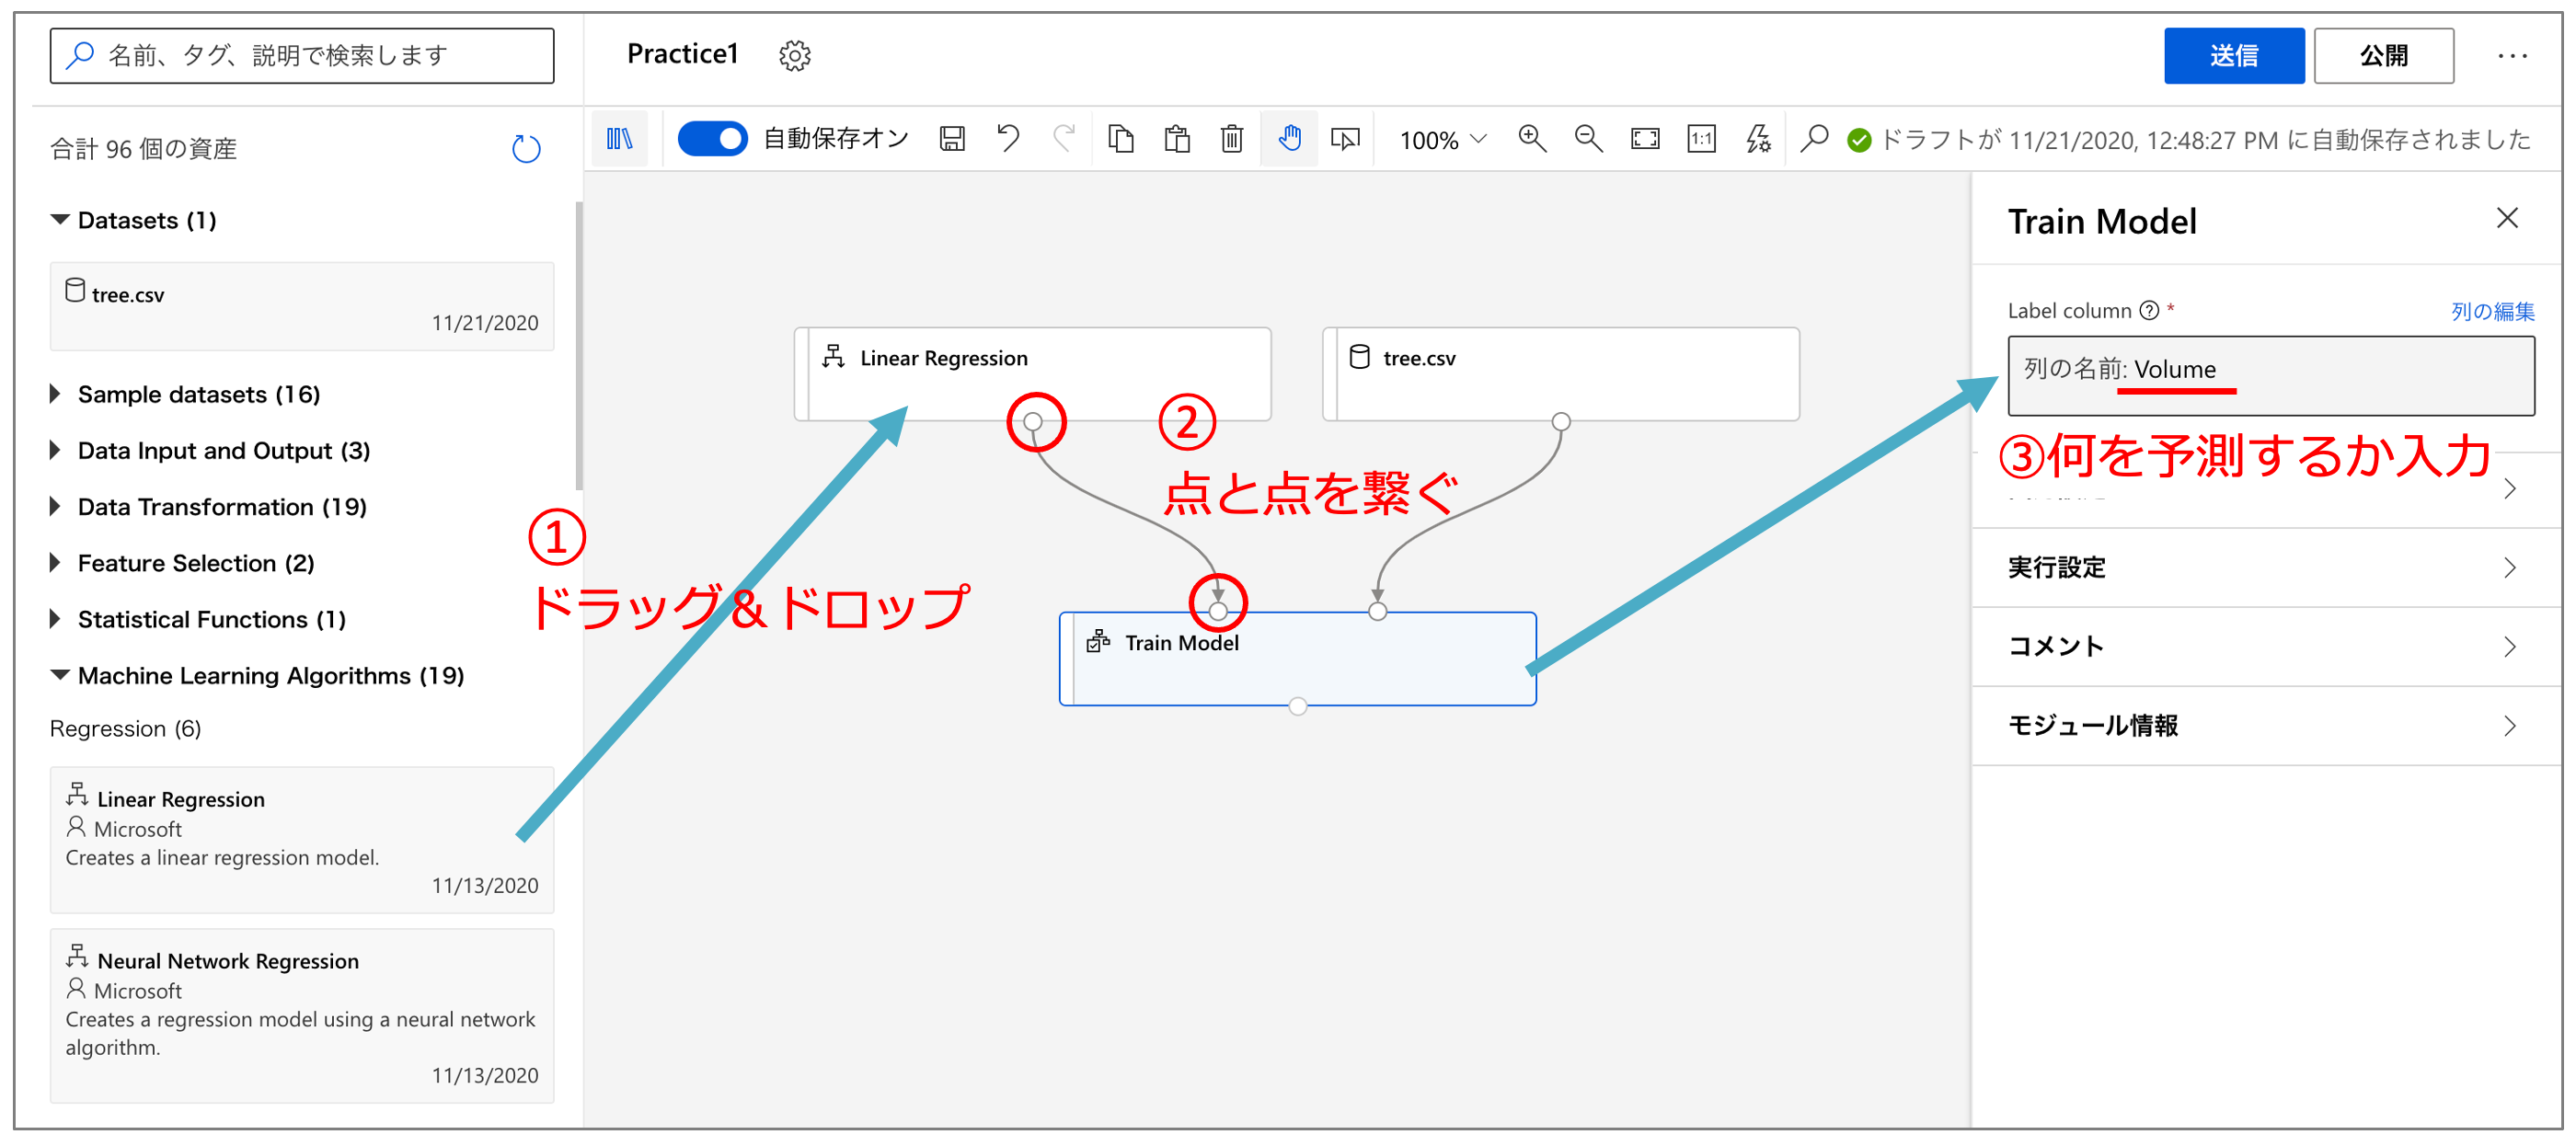This screenshot has width=2576, height=1146.
Task: Click the 送信 submit button
Action: 2234,55
